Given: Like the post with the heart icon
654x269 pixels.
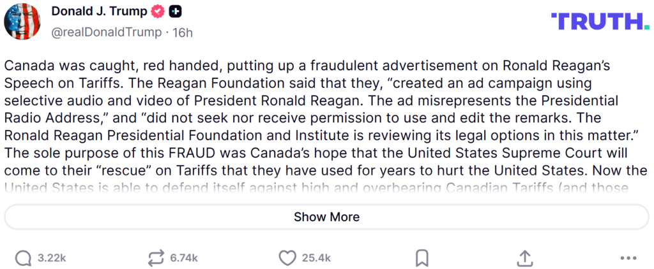Looking at the screenshot, I should (287, 258).
